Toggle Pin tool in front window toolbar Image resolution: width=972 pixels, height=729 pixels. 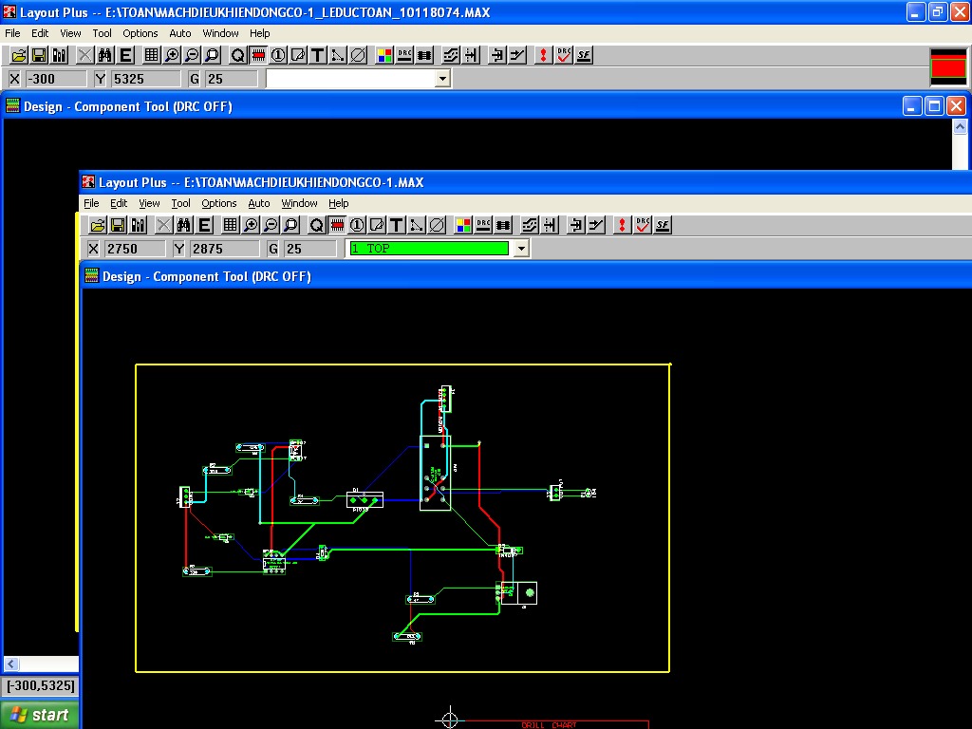click(x=357, y=225)
